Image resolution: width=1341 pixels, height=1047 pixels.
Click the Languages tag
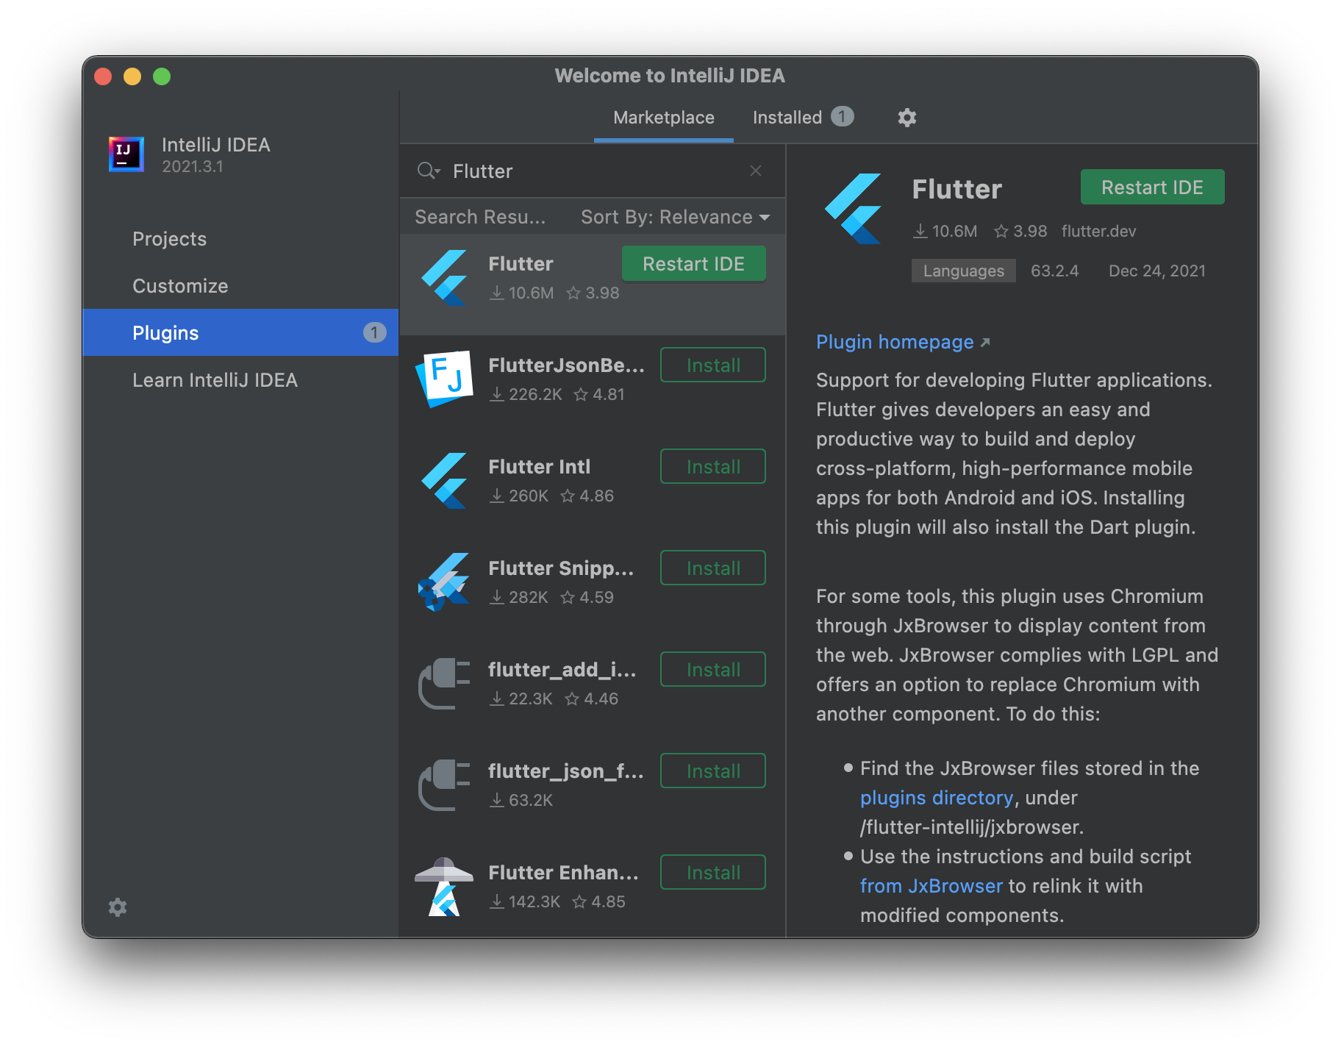(964, 271)
